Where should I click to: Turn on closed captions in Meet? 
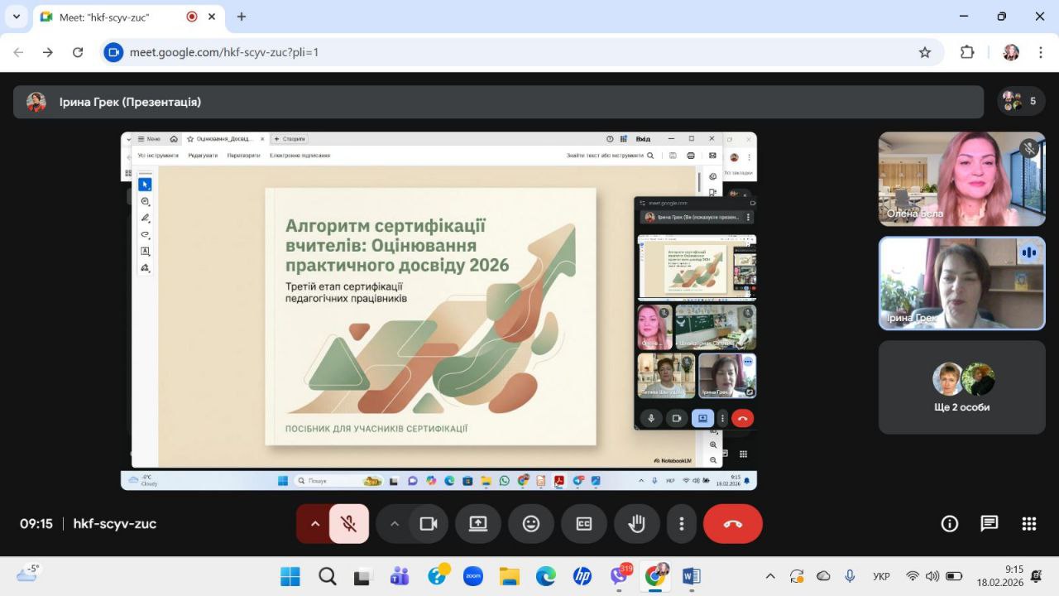coord(584,523)
